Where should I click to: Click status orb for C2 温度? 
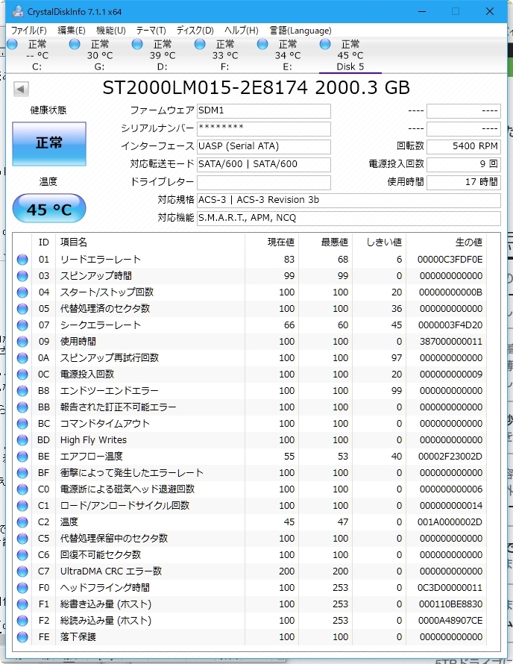pyautogui.click(x=22, y=522)
